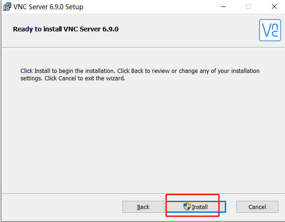Click footer gap between Install and Cancel
Viewport: 285px width, 222px height.
pos(231,207)
